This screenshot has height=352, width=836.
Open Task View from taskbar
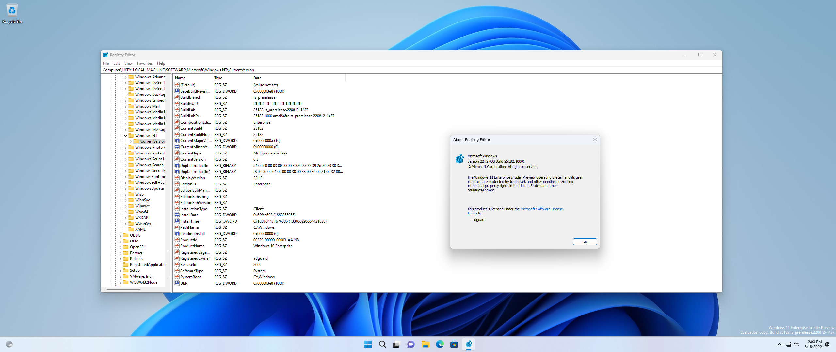pyautogui.click(x=396, y=344)
